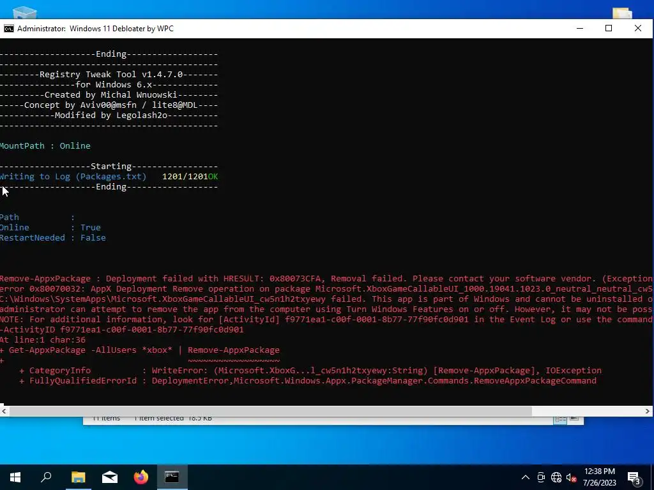This screenshot has height=490, width=654.
Task: Select the command prompt taskbar button
Action: (x=172, y=477)
